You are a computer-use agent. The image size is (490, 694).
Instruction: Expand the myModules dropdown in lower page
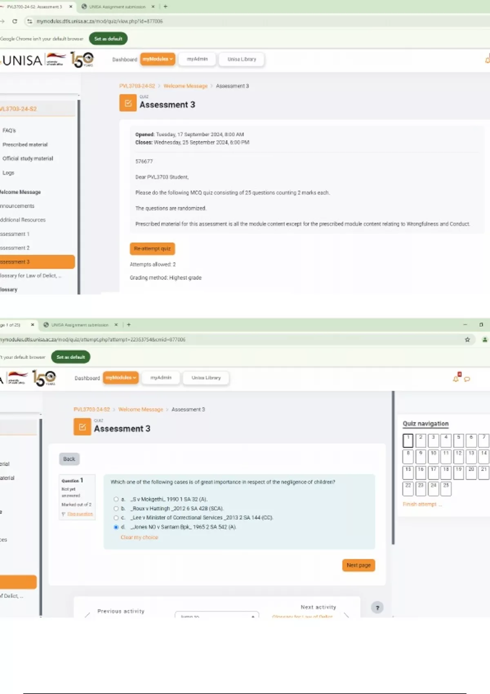click(121, 378)
